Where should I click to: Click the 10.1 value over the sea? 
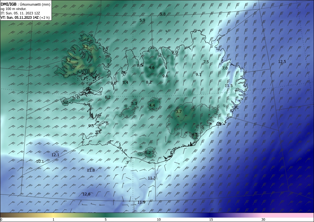point(40,162)
